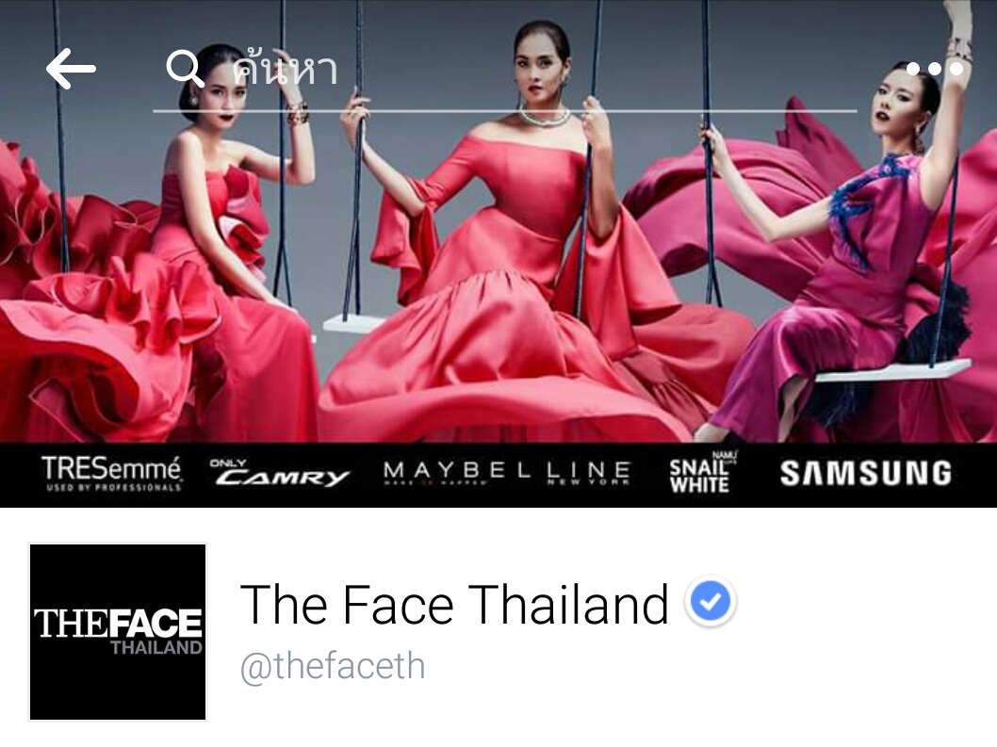Tap the white swing seat at right

click(x=893, y=370)
